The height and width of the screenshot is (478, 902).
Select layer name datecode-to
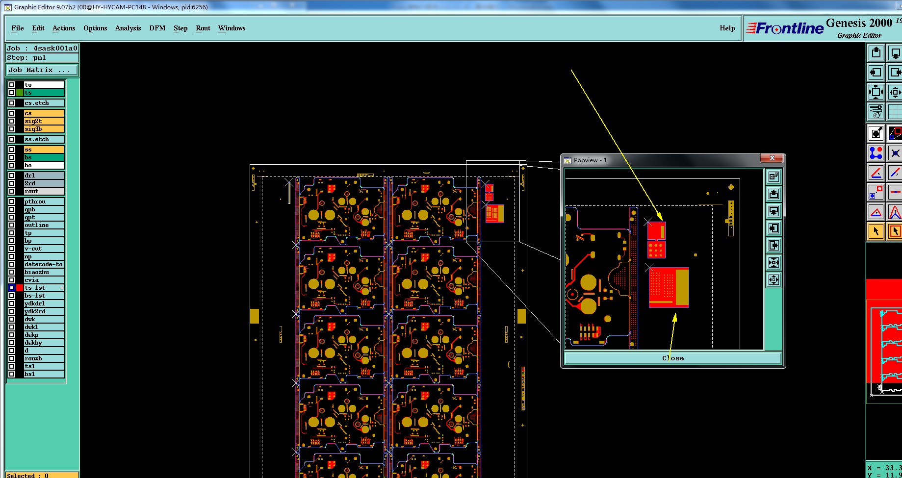[x=44, y=264]
